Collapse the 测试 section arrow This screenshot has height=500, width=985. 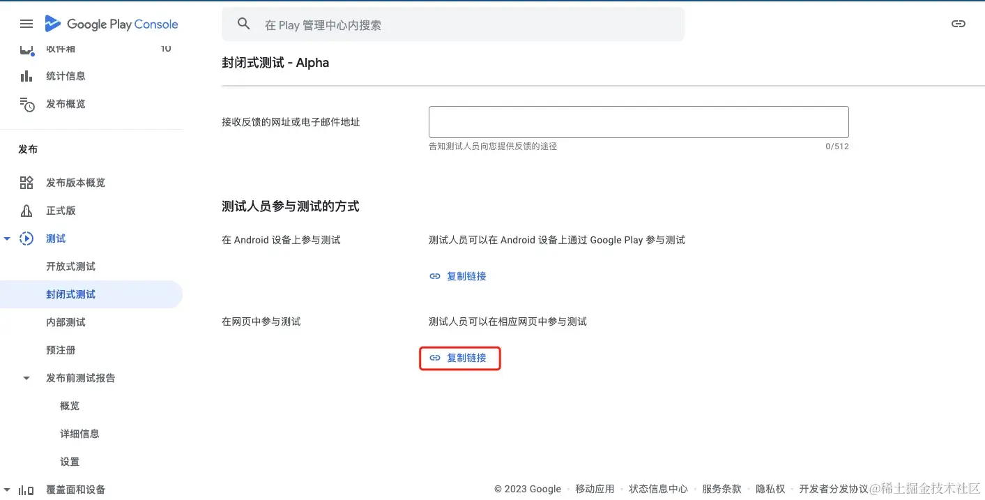pyautogui.click(x=7, y=238)
